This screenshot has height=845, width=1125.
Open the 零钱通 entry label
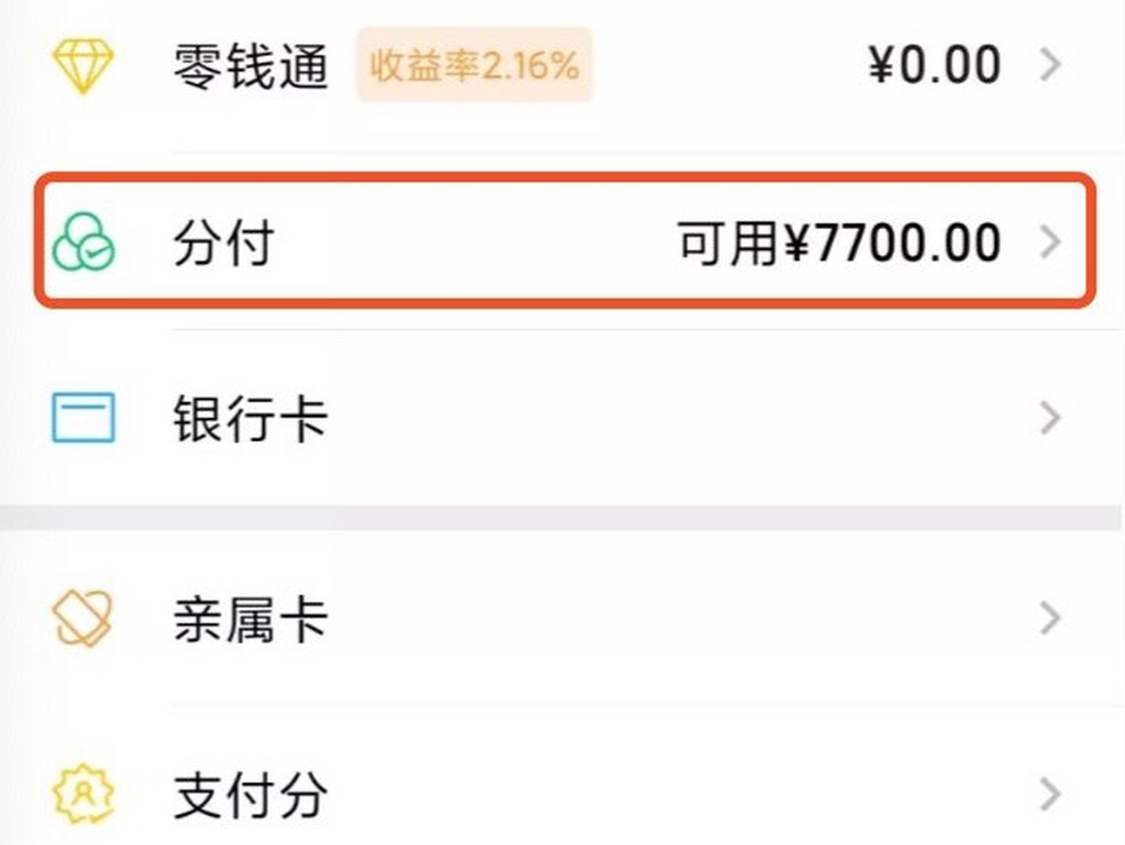pos(251,66)
